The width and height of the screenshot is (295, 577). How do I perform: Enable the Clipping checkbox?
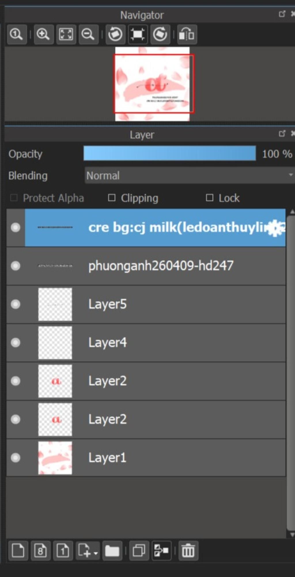(112, 198)
